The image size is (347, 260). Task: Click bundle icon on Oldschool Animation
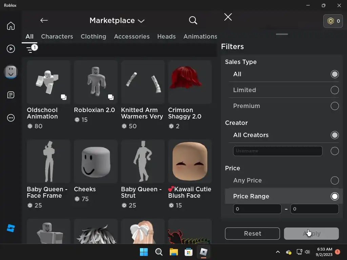[x=64, y=97]
